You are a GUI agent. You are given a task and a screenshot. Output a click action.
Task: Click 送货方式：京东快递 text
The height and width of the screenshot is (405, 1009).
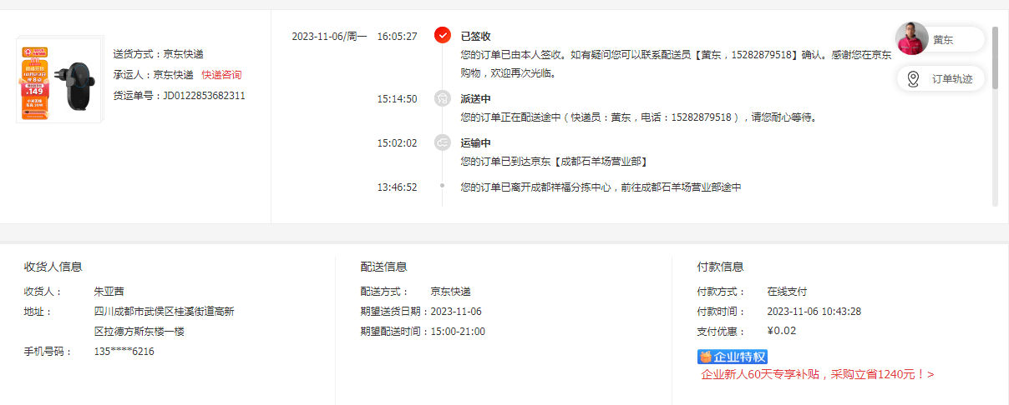pyautogui.click(x=159, y=54)
